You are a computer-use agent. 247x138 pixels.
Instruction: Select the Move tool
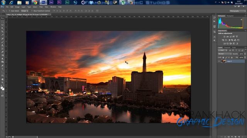click(x=2, y=18)
